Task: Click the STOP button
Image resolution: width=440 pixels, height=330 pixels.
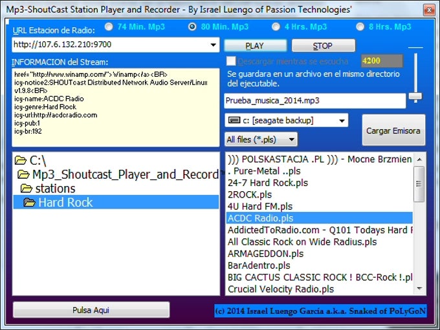Action: [324, 46]
